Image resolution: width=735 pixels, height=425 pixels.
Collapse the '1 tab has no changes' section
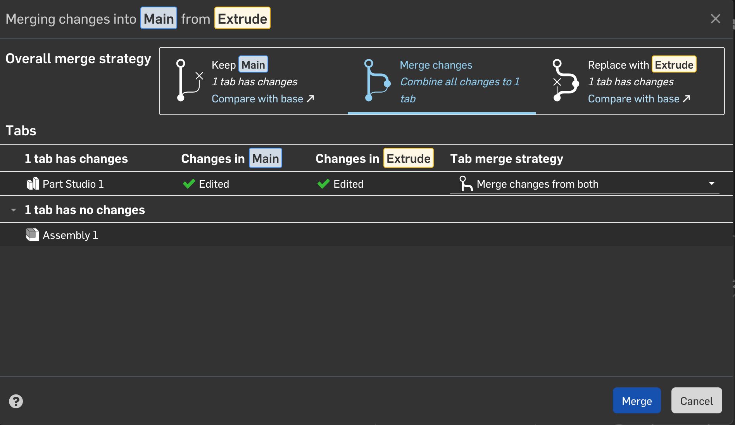(14, 210)
